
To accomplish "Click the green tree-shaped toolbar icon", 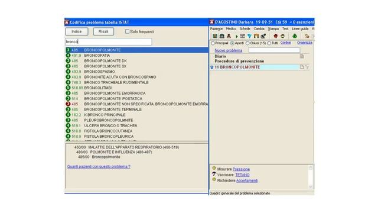I will (295, 36).
